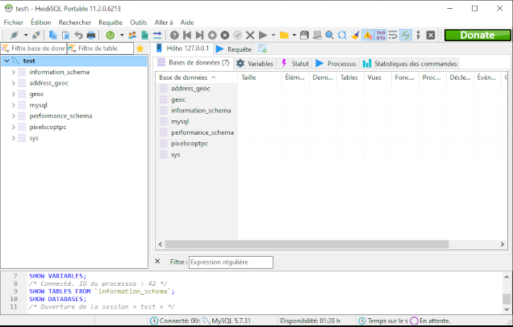513x327 pixels.
Task: Open the Aller à menu
Action: tap(164, 23)
